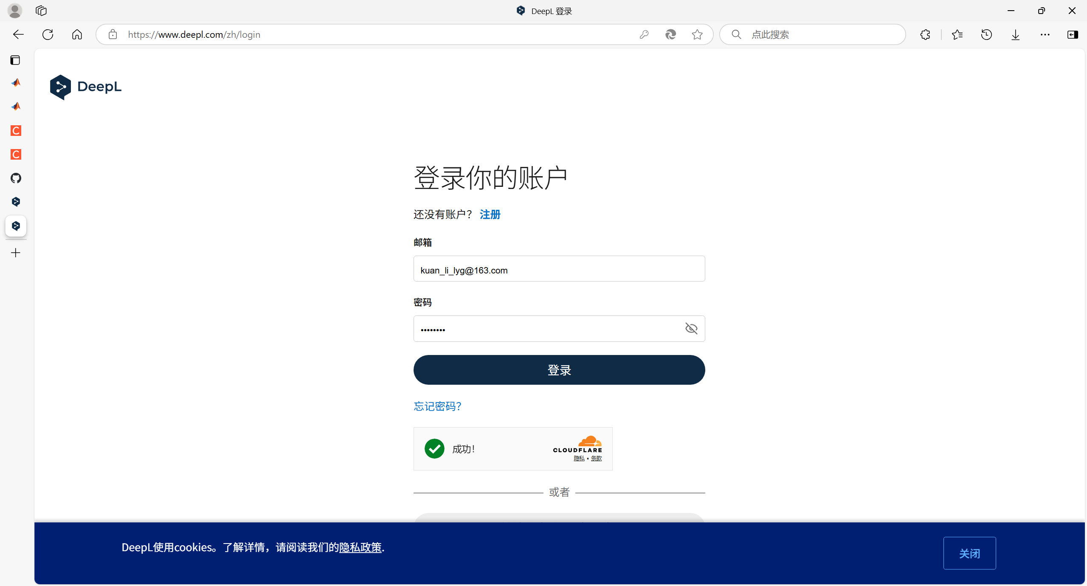Click the browser extensions puzzle icon

(925, 34)
